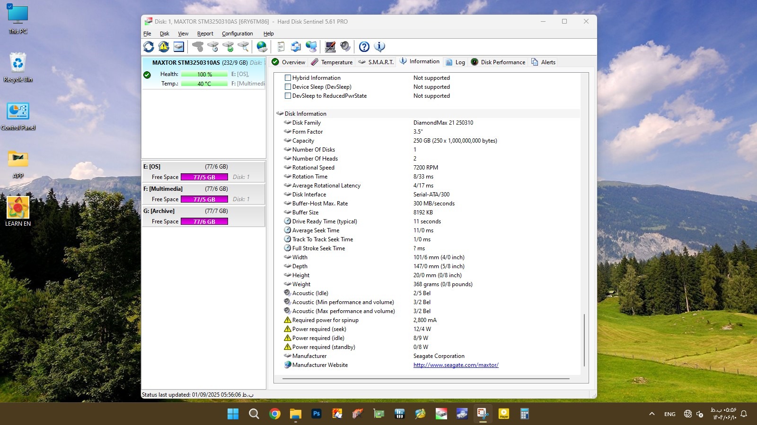Click the Disk Family row
Image resolution: width=757 pixels, height=425 pixels.
tap(428, 122)
